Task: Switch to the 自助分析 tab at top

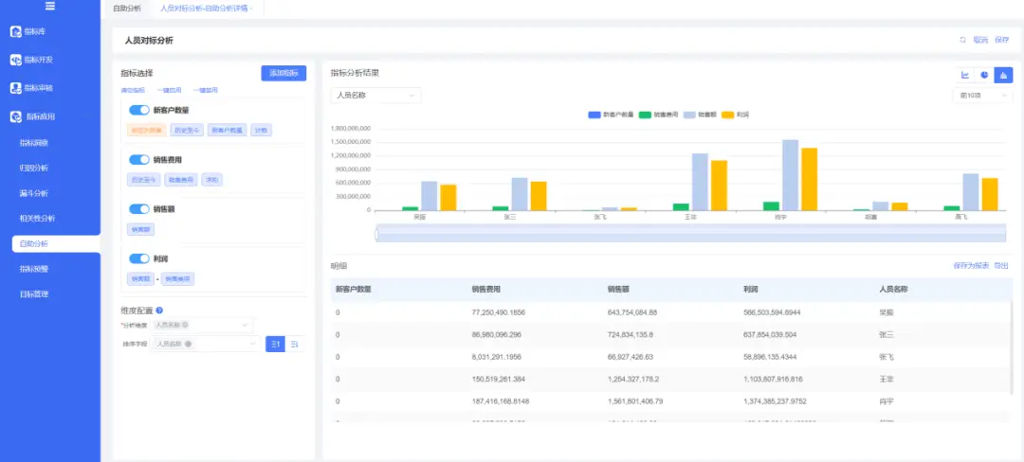Action: (127, 9)
